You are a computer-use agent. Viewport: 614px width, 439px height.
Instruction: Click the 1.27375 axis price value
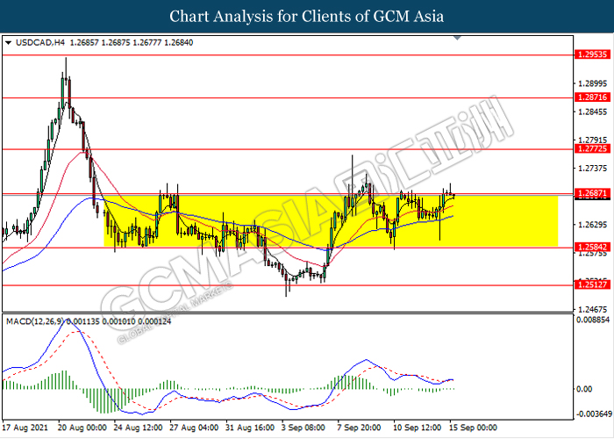tap(592, 169)
